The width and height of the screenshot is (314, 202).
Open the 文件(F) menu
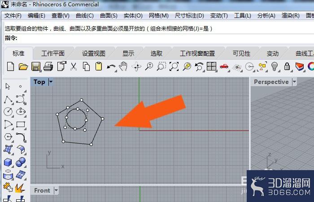(13, 16)
